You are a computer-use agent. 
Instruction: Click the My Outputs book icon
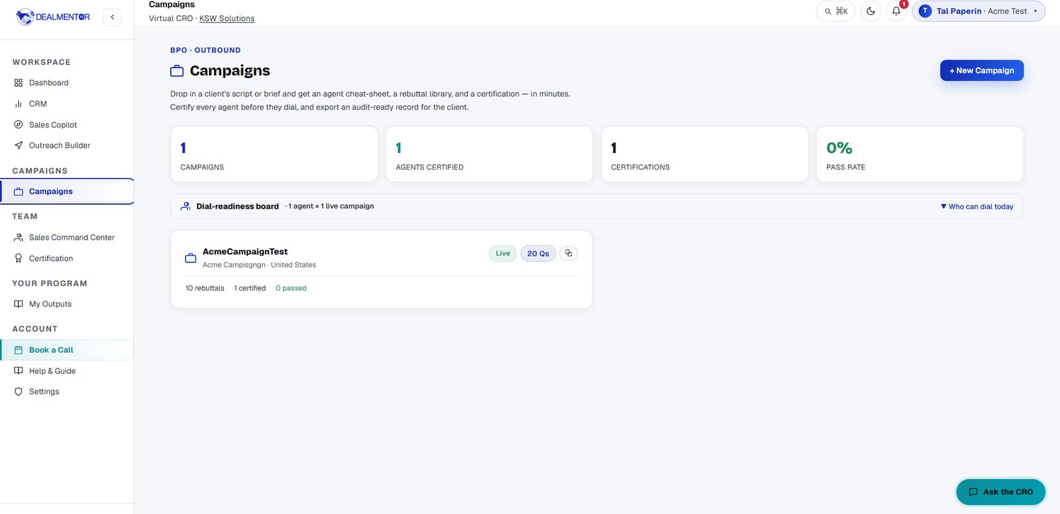click(x=19, y=304)
